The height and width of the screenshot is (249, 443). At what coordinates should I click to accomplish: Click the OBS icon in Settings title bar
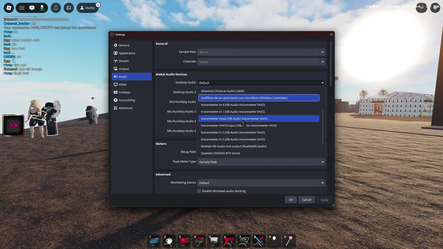pyautogui.click(x=112, y=35)
